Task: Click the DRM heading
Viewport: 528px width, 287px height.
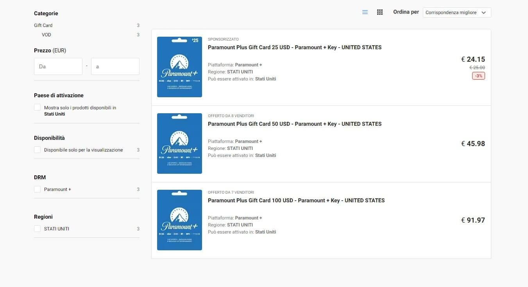Action: [40, 177]
